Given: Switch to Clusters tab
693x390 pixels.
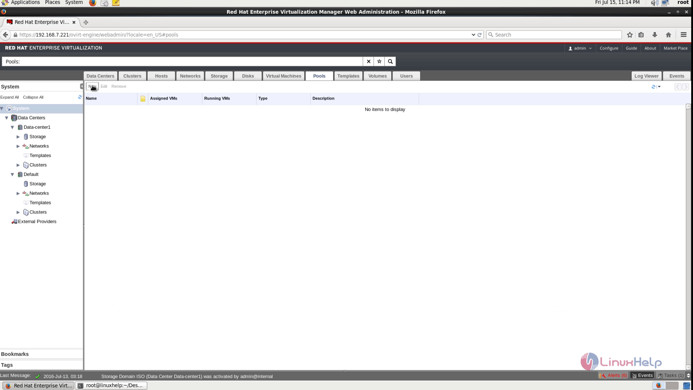Looking at the screenshot, I should pyautogui.click(x=132, y=76).
